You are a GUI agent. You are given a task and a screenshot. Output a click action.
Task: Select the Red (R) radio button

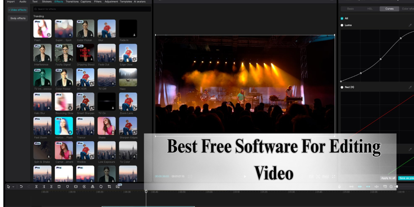pyautogui.click(x=342, y=87)
